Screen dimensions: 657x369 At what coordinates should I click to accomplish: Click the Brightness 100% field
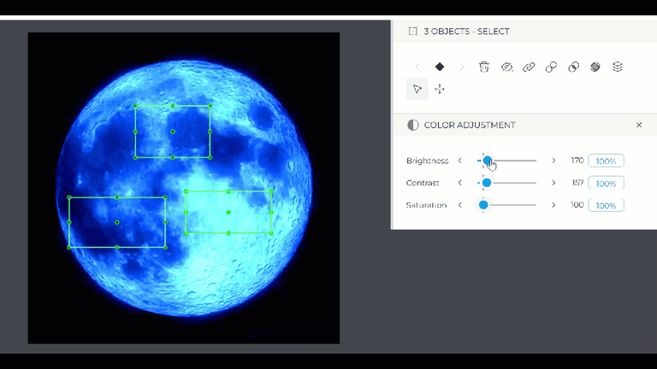606,161
